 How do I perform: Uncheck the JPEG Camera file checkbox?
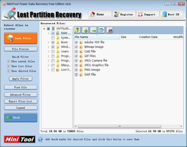pos(76,61)
